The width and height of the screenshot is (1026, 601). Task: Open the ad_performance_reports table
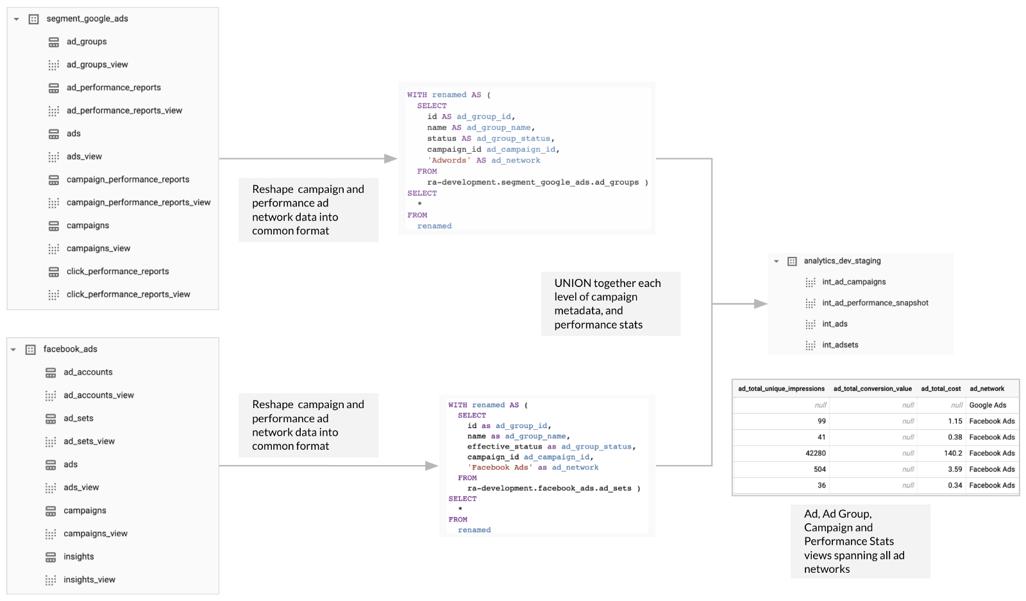[x=114, y=88]
